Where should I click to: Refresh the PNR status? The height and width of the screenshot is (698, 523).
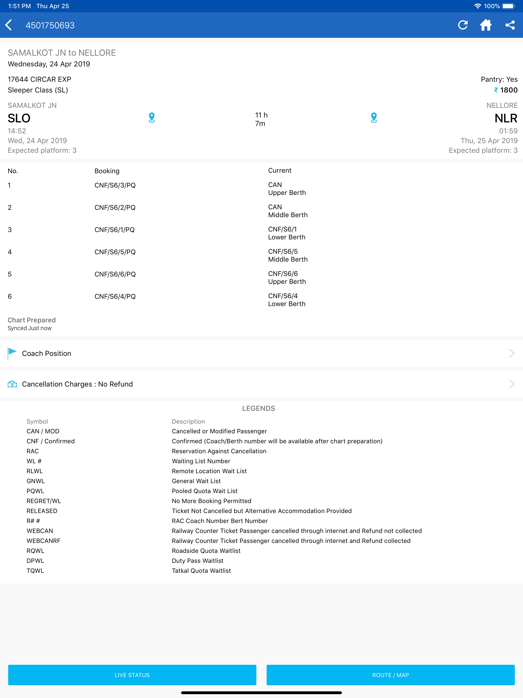point(462,25)
